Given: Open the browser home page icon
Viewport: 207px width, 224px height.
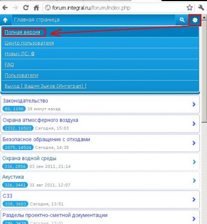Looking at the screenshot, I should [36, 8].
